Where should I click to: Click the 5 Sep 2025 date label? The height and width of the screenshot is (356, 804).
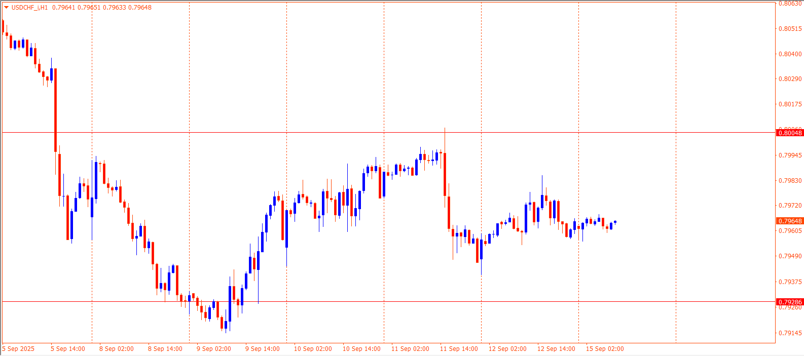[19, 348]
